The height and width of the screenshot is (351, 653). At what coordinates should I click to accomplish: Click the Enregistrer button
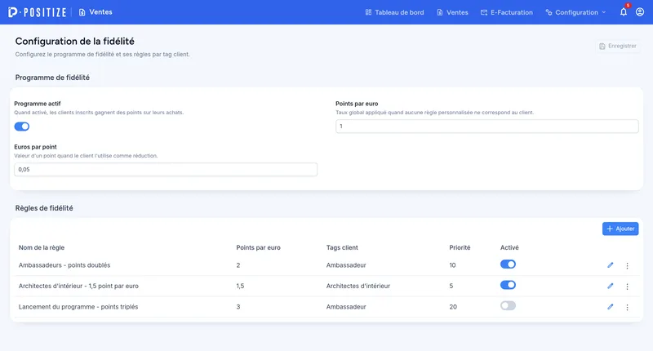pos(618,47)
